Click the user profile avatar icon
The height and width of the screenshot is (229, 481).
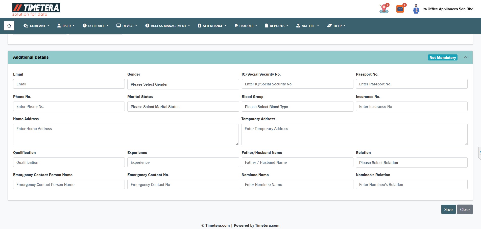point(416,9)
